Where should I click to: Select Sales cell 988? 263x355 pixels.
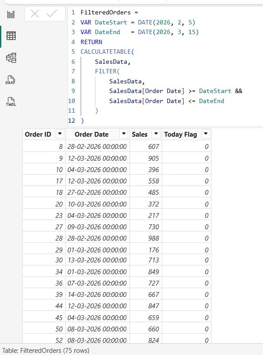click(145, 238)
